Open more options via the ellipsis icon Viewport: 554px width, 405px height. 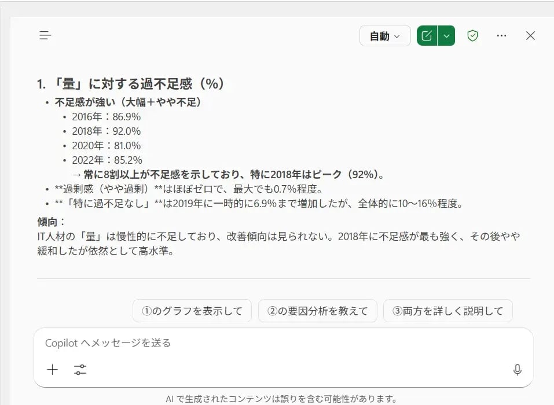point(501,35)
